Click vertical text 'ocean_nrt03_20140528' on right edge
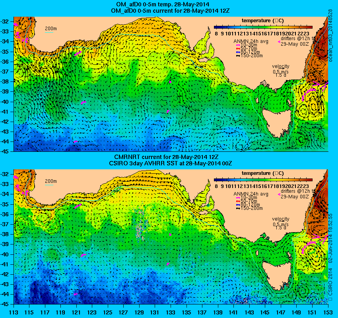Image resolution: width=338 pixels, height=318 pixels. (330, 35)
